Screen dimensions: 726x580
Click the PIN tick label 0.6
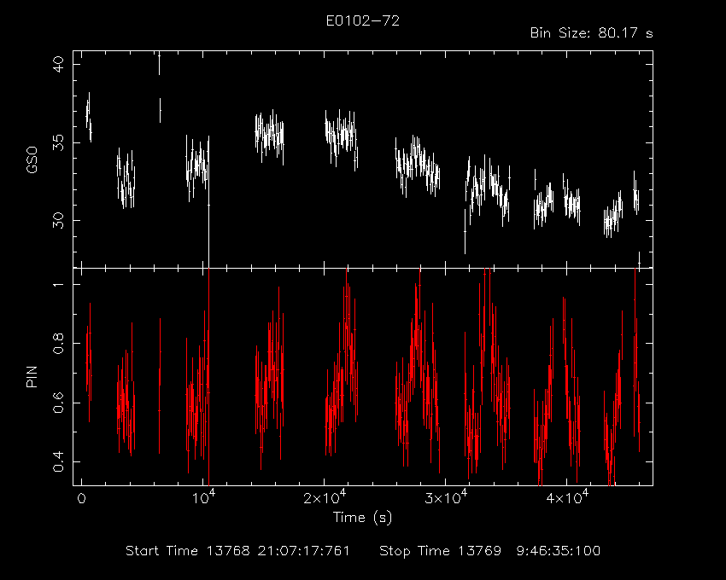58,403
